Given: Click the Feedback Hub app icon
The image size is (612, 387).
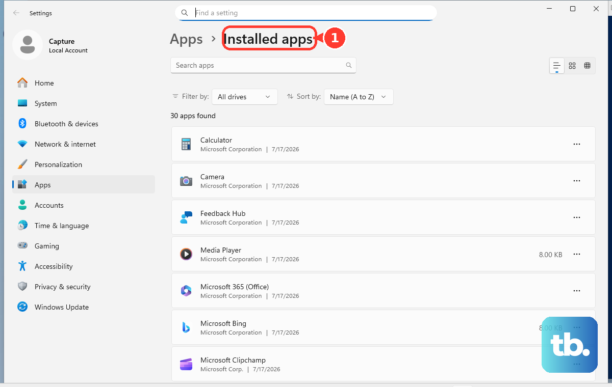Looking at the screenshot, I should click(x=186, y=217).
